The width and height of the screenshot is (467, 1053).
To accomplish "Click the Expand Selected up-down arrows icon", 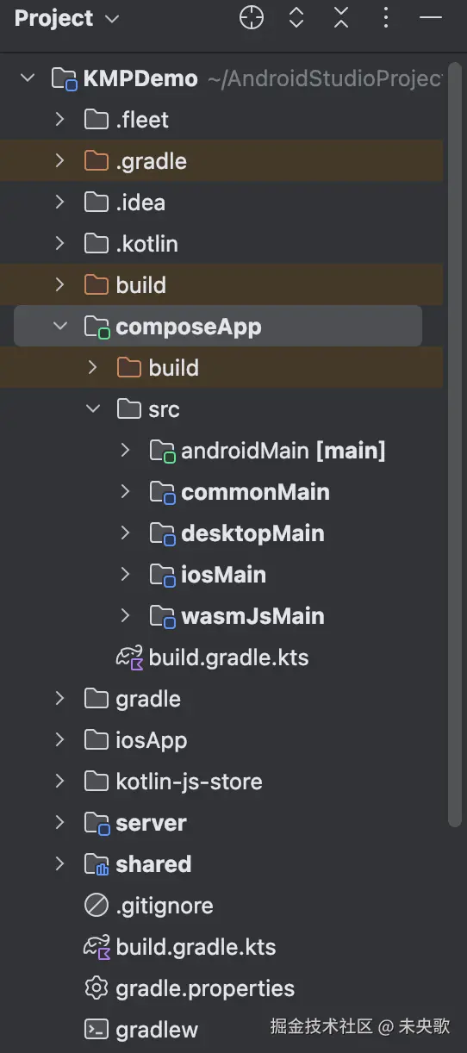I will click(x=296, y=17).
